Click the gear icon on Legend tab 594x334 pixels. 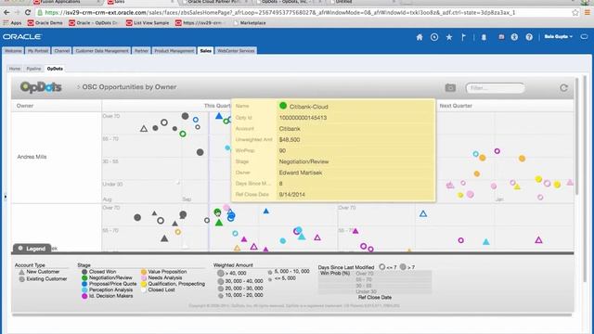coord(20,249)
